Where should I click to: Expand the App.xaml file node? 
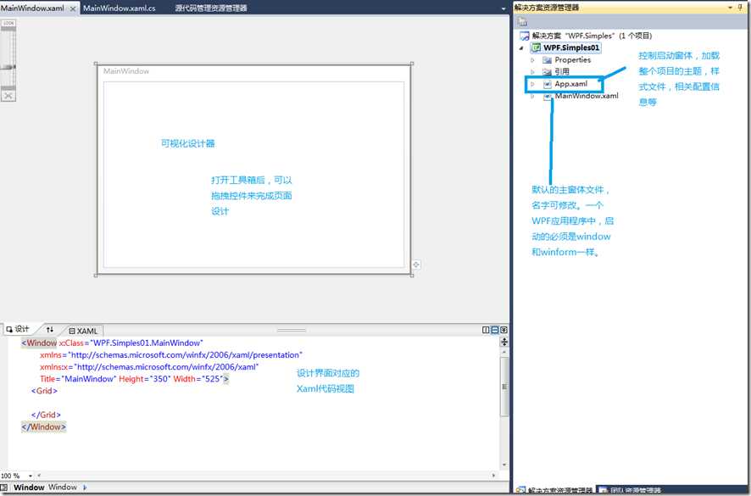532,84
